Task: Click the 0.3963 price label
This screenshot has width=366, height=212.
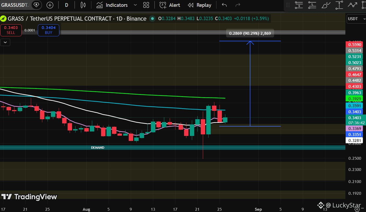Action: click(x=355, y=93)
